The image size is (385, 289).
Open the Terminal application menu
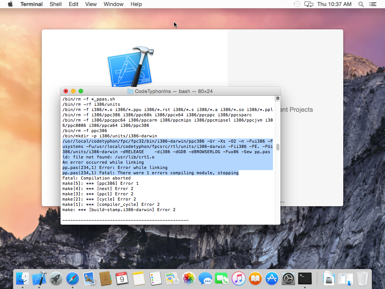click(32, 4)
